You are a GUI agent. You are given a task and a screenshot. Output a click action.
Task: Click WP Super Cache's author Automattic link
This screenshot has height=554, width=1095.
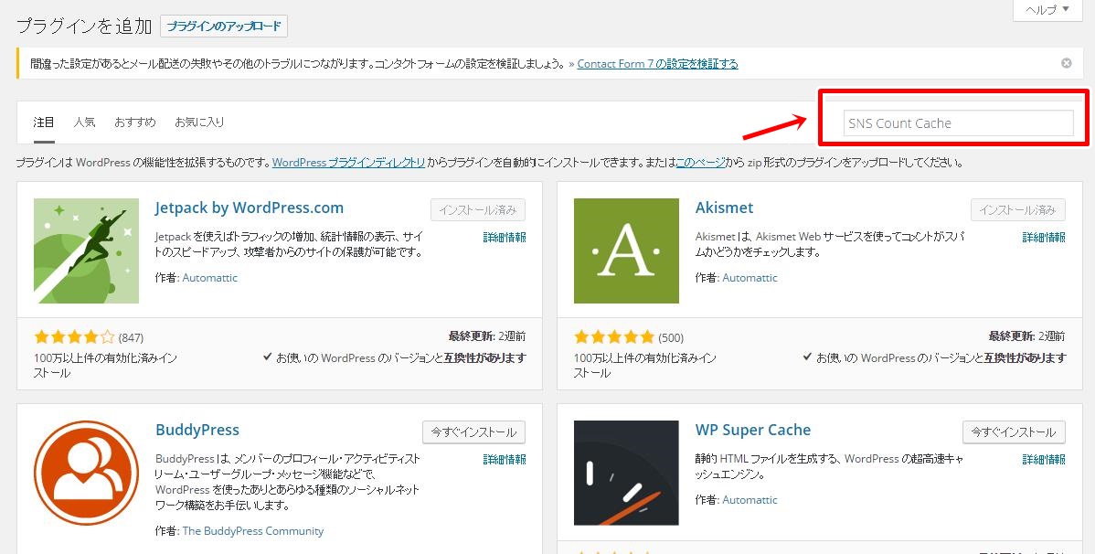point(750,500)
